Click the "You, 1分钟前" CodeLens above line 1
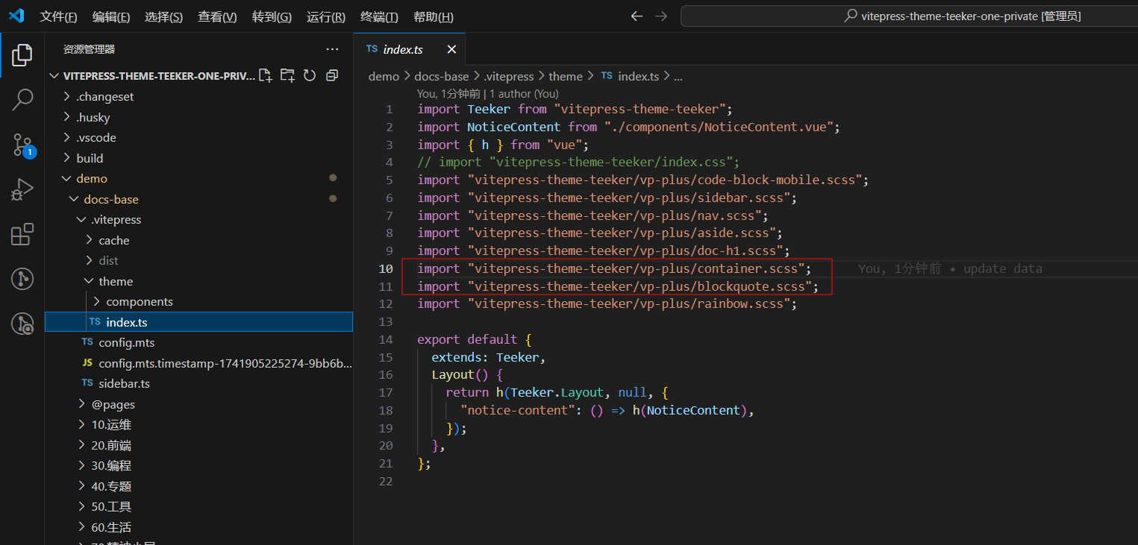 (x=448, y=94)
